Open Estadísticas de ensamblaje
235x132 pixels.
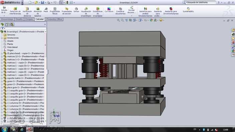tap(97, 12)
